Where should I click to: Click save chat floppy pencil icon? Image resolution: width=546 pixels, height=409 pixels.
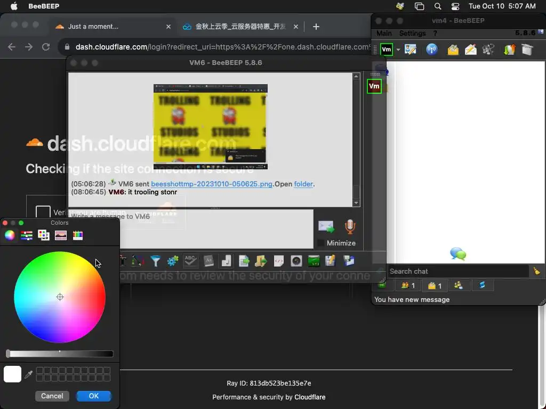(330, 260)
